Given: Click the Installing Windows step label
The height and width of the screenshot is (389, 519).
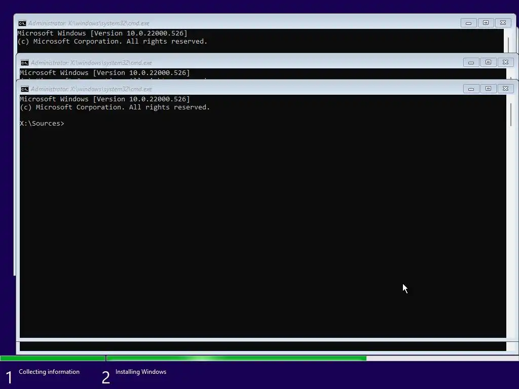Looking at the screenshot, I should pyautogui.click(x=141, y=372).
